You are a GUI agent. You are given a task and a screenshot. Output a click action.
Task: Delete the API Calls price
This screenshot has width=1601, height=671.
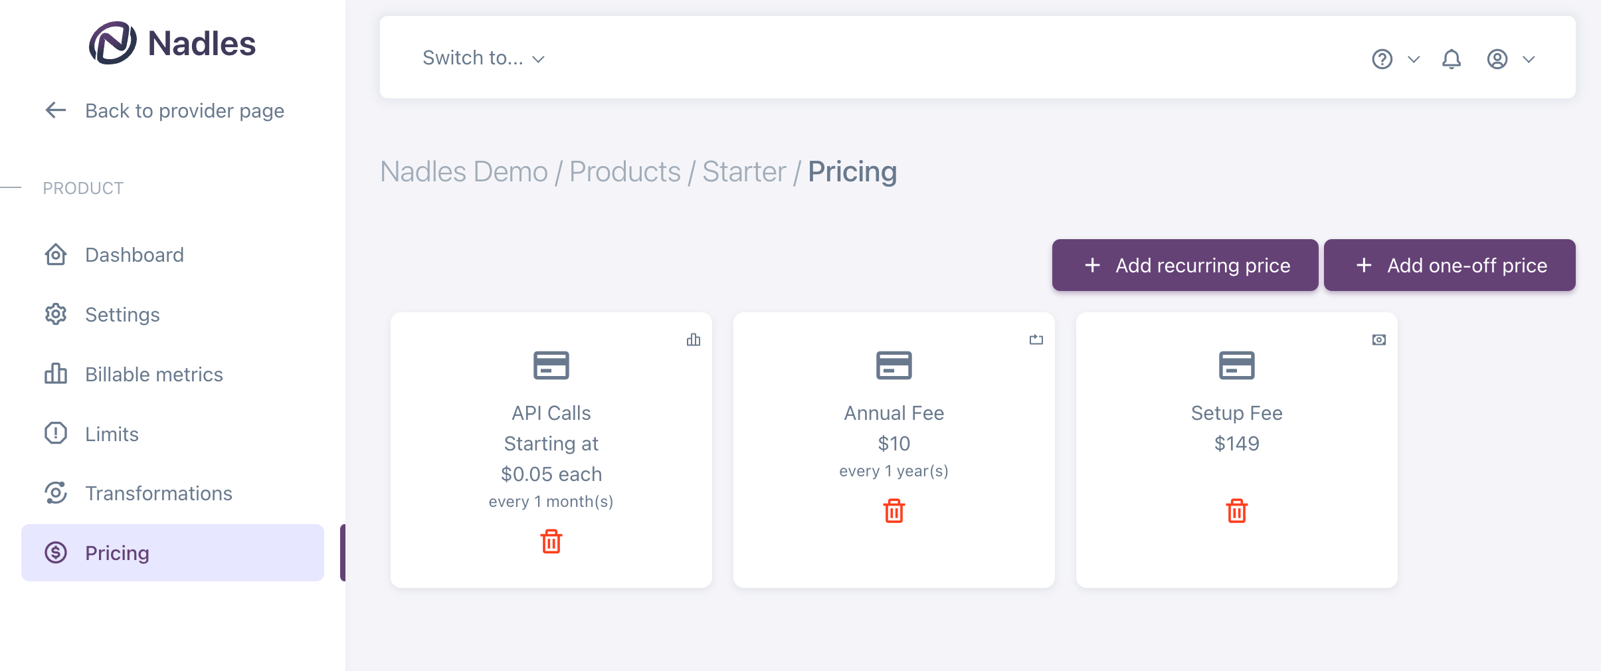click(x=551, y=541)
